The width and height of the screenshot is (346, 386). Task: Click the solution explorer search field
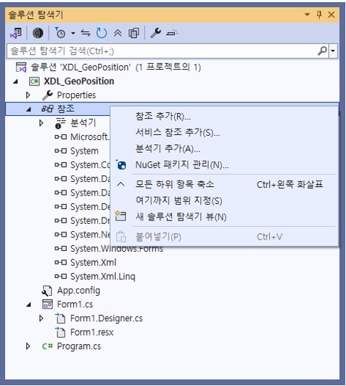tap(163, 51)
